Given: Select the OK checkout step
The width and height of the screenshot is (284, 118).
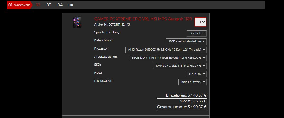Looking at the screenshot, I should point(71,5).
